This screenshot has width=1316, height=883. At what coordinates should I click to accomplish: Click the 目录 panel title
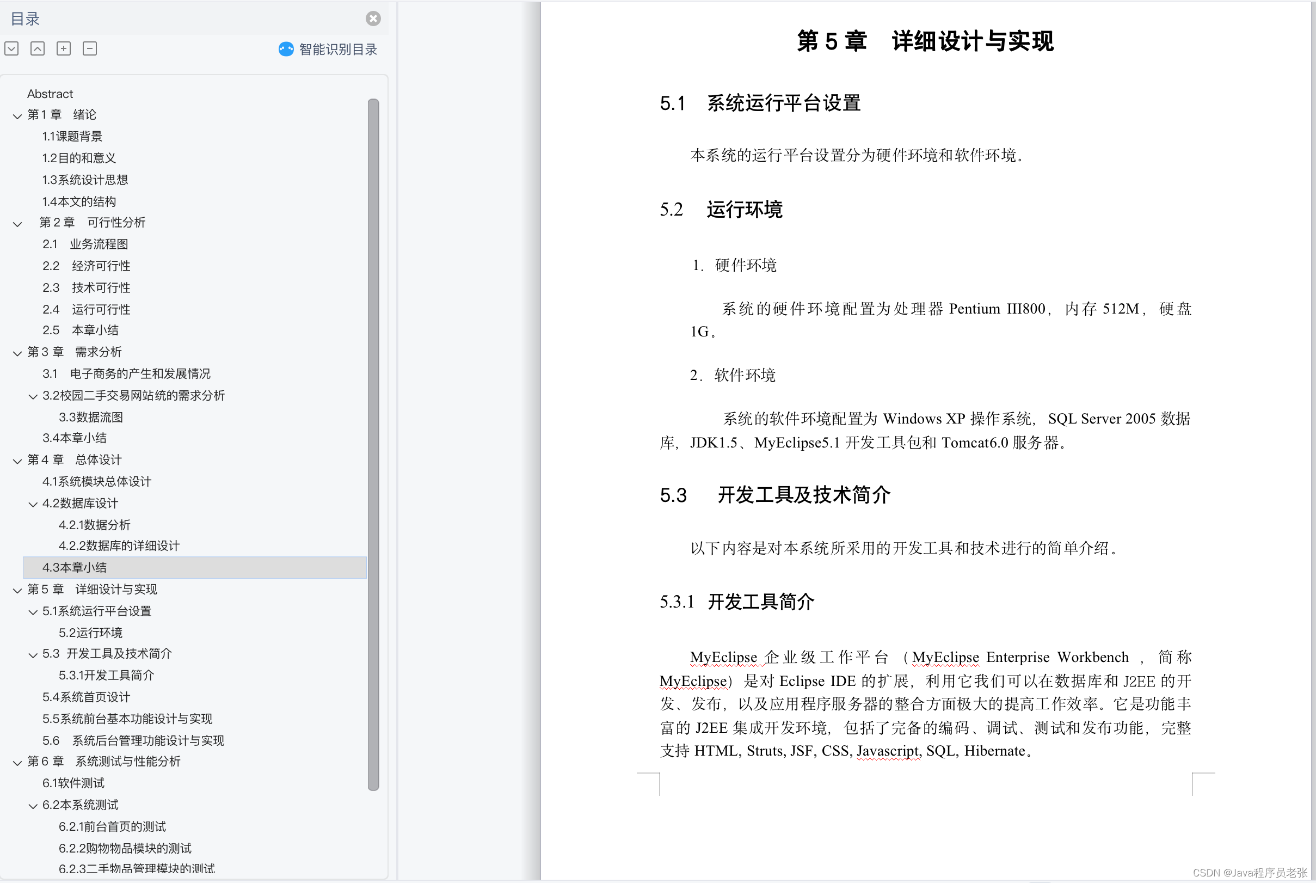(25, 19)
